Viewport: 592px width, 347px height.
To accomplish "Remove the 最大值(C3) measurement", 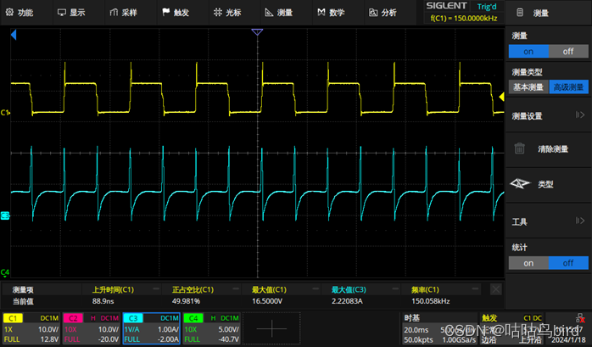I will coord(395,289).
